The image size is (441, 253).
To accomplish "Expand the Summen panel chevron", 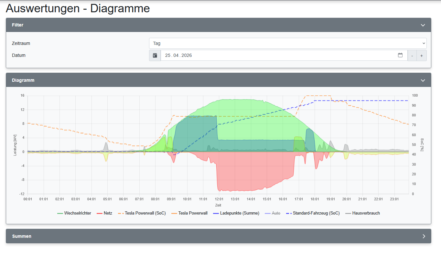I will coord(424,236).
